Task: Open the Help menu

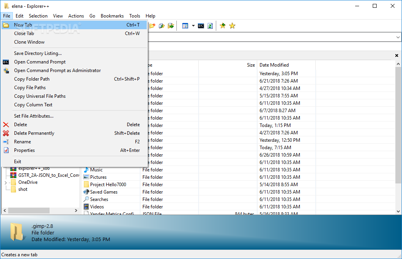Action: 150,16
